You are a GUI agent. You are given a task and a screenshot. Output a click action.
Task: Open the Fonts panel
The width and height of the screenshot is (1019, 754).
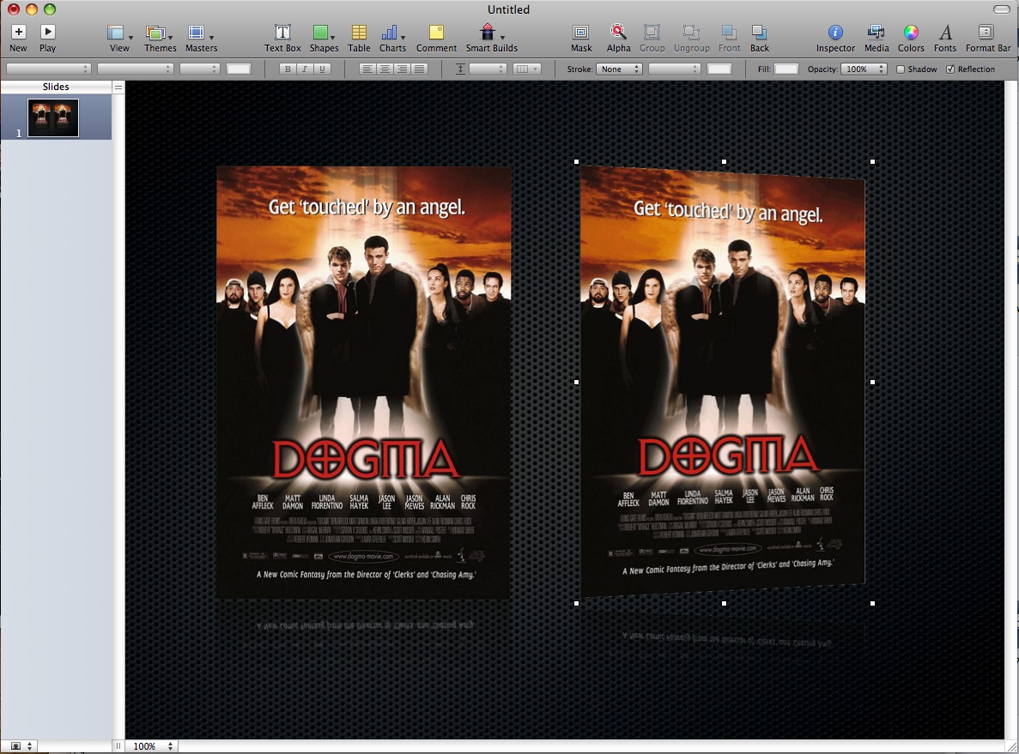coord(945,39)
